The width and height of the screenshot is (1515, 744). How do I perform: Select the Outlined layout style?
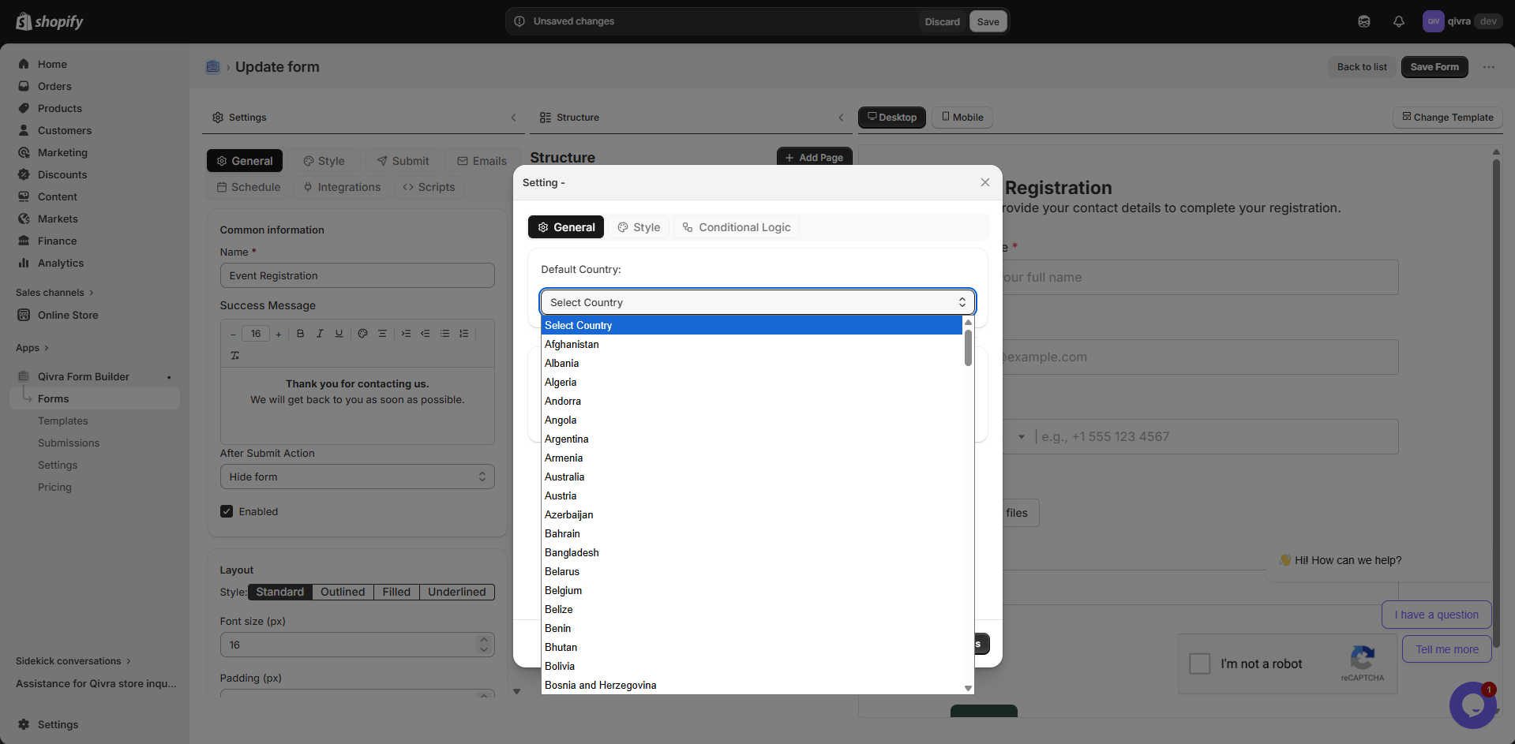[x=343, y=592]
